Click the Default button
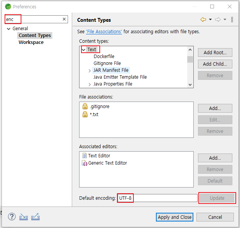 tap(215, 181)
